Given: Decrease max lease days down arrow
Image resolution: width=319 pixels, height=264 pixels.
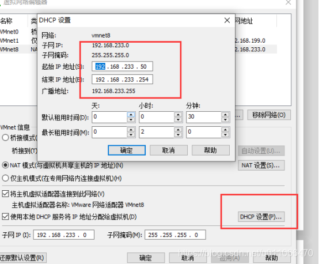Looking at the screenshot, I should (x=131, y=135).
